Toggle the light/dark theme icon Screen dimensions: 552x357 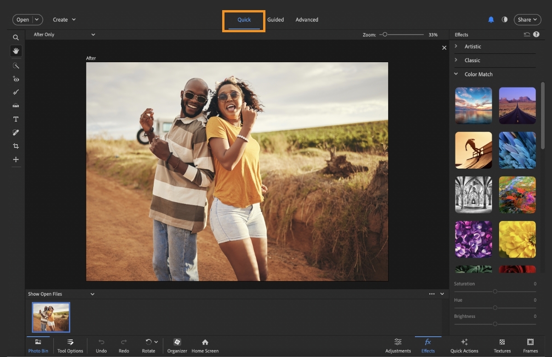point(505,20)
